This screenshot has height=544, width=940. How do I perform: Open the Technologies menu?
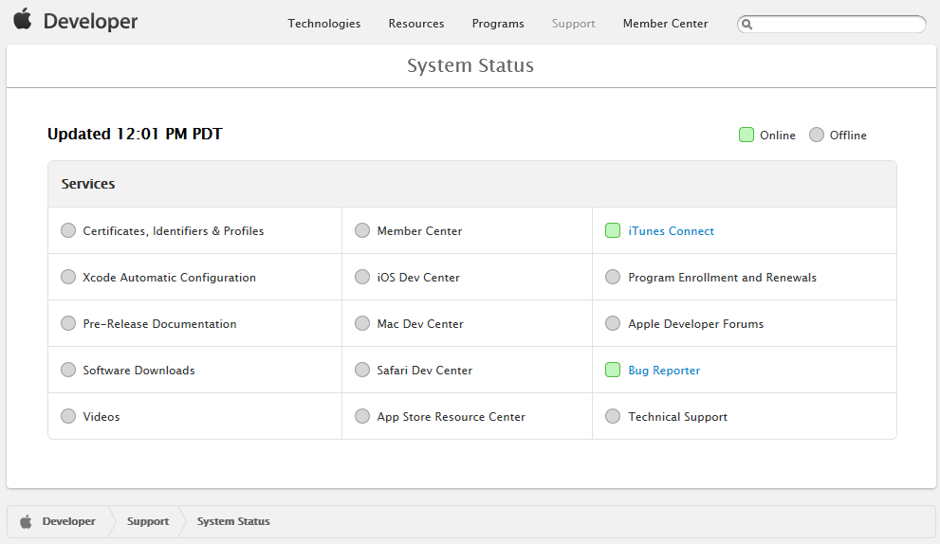click(x=324, y=24)
